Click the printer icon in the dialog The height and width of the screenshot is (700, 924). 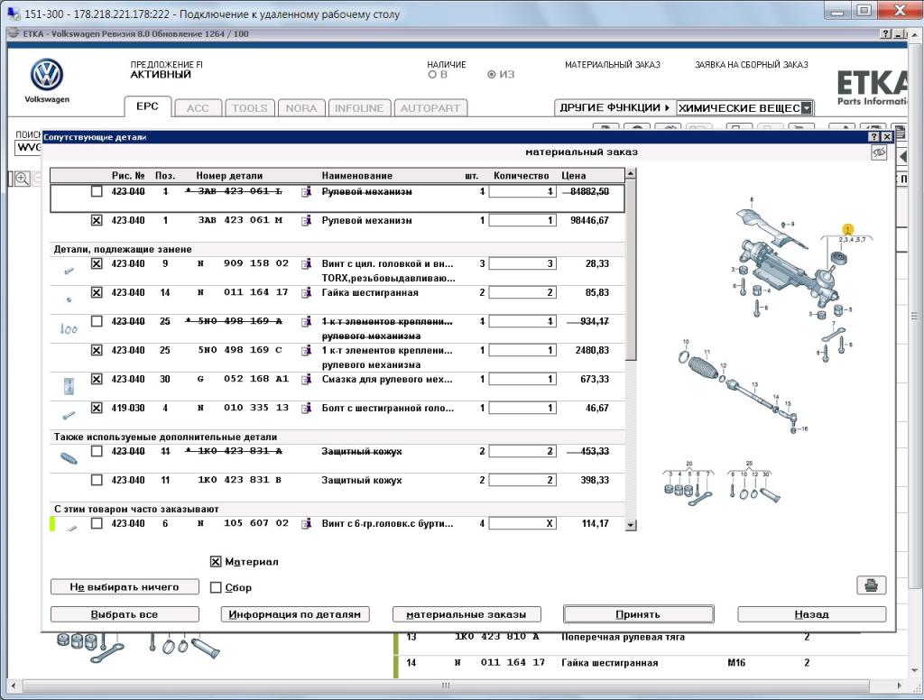tap(871, 585)
